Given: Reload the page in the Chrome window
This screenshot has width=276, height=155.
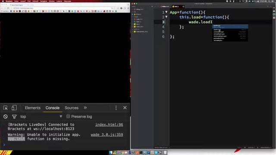Looking at the screenshot, I should [x=8, y=8].
